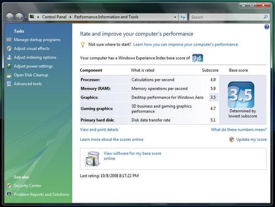275x207 pixels.
Task: Open View software for my base score online
Action: 132,156
